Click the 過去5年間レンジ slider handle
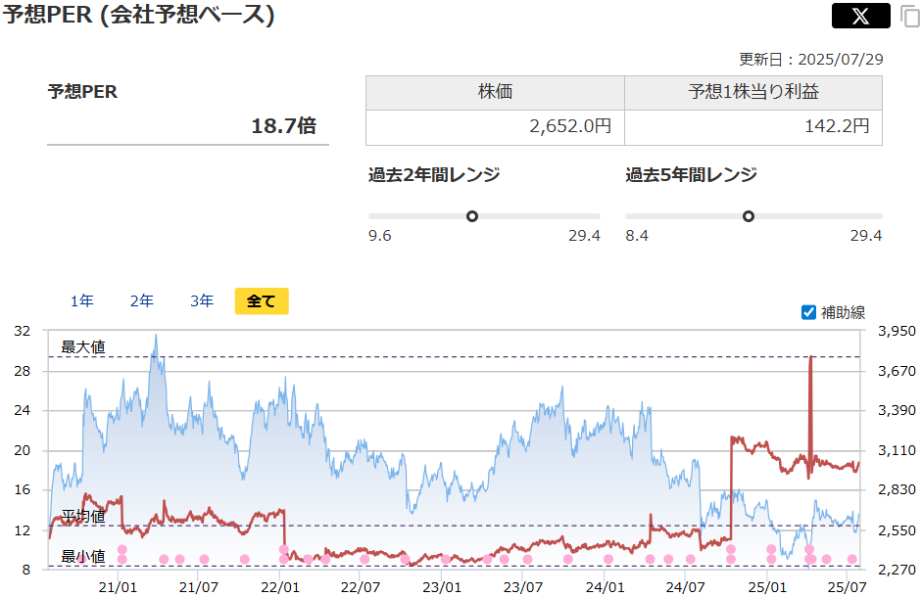The image size is (922, 597). (749, 216)
